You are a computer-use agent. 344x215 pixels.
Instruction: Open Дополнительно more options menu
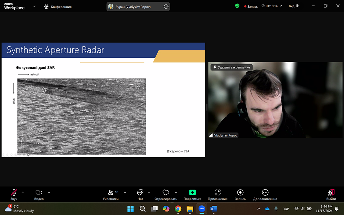click(265, 193)
